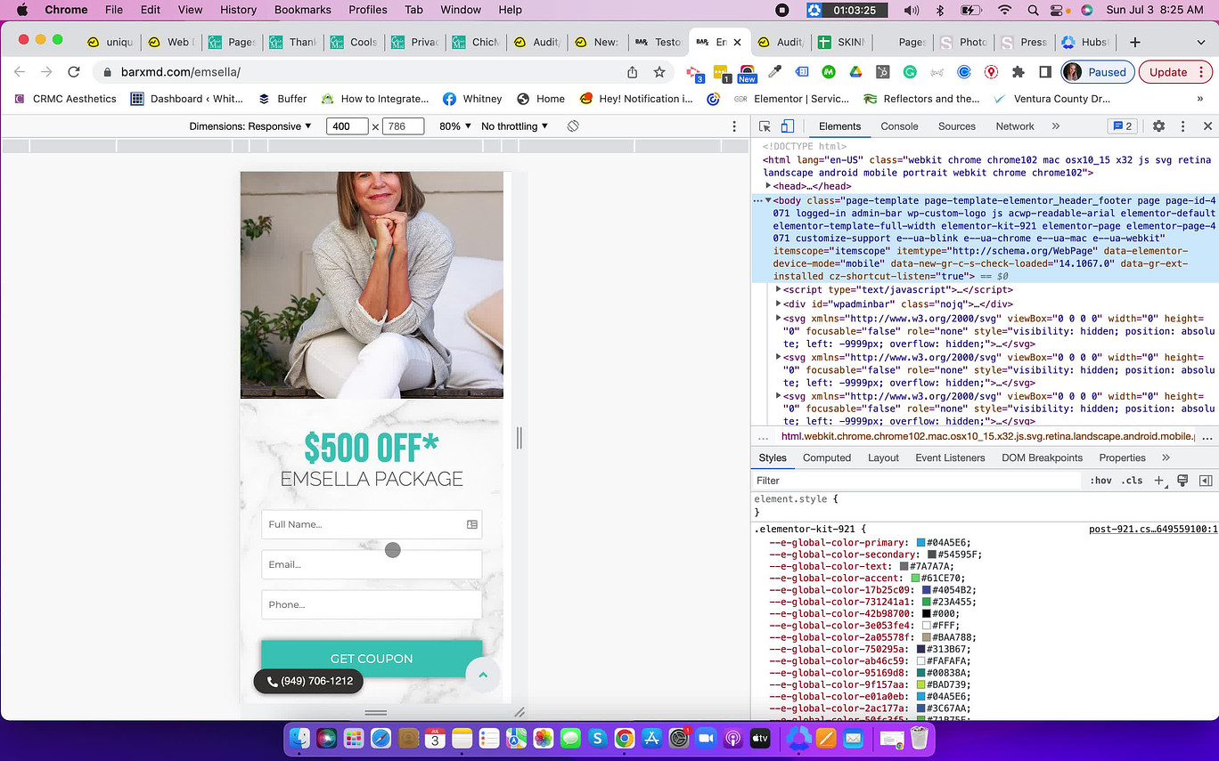
Task: Click the rotate device orientation icon
Action: (573, 126)
